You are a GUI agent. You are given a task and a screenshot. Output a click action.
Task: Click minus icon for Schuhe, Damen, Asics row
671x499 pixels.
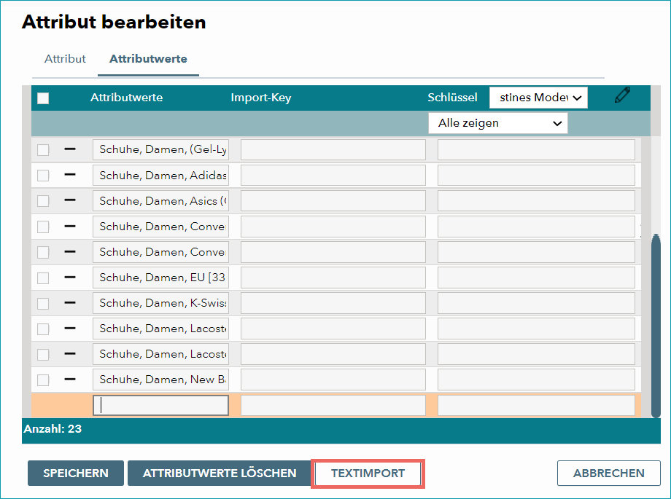[70, 200]
